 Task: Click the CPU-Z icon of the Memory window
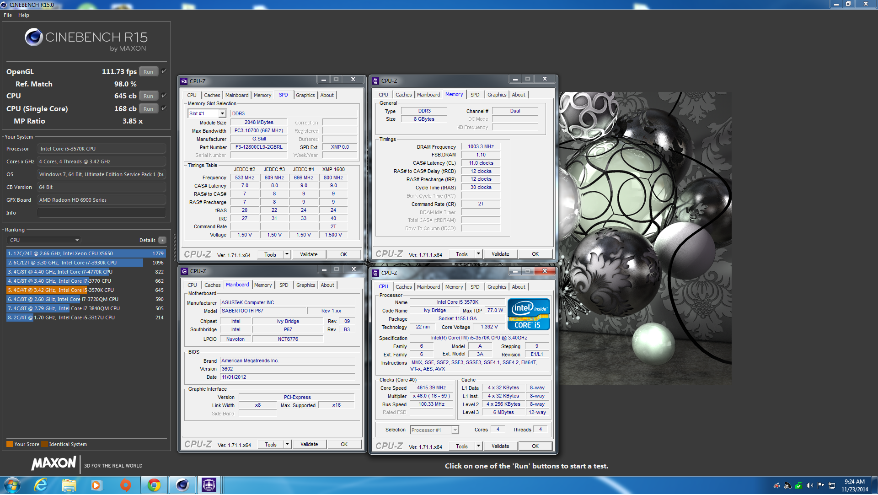[375, 81]
